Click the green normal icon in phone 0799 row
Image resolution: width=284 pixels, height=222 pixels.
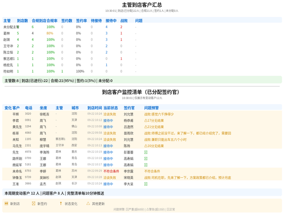pos(146,159)
